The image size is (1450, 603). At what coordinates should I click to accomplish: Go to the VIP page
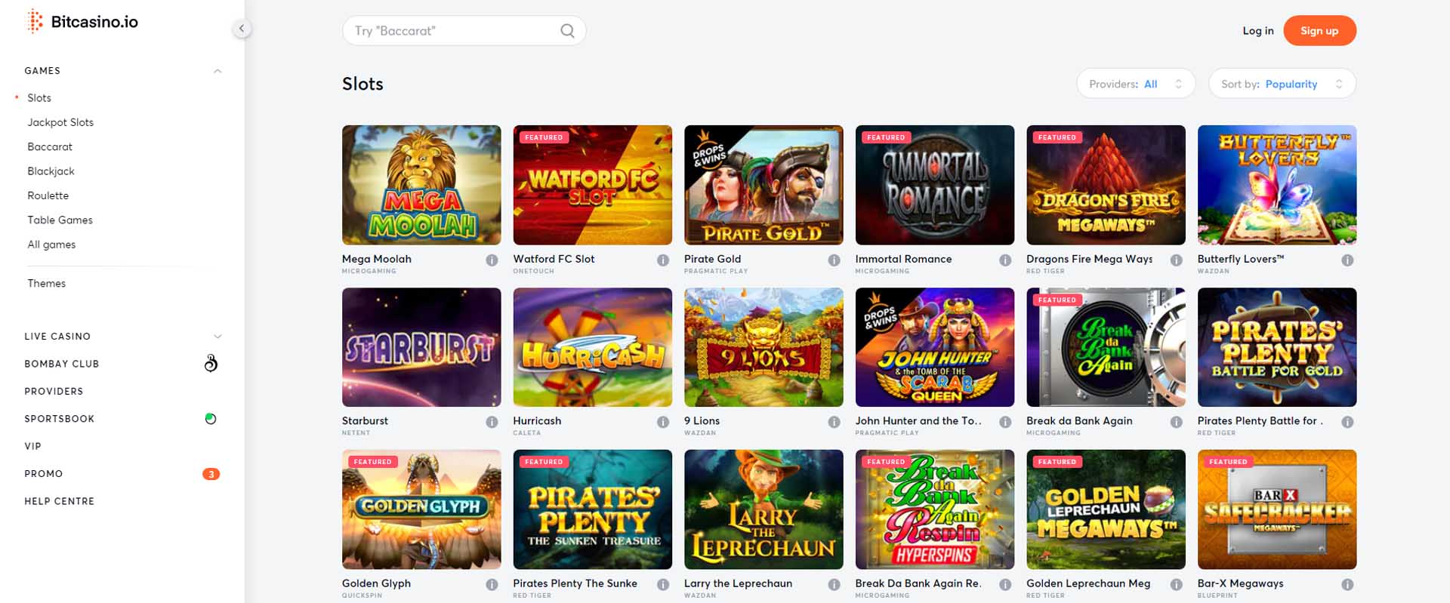pos(32,447)
